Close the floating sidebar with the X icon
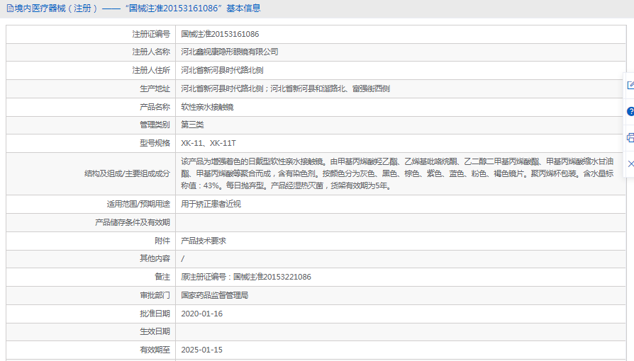Screen dimensions: 634x361 point(630,164)
